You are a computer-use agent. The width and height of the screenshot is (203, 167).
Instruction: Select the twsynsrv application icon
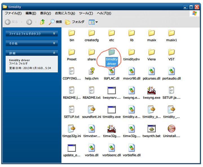(x=112, y=90)
